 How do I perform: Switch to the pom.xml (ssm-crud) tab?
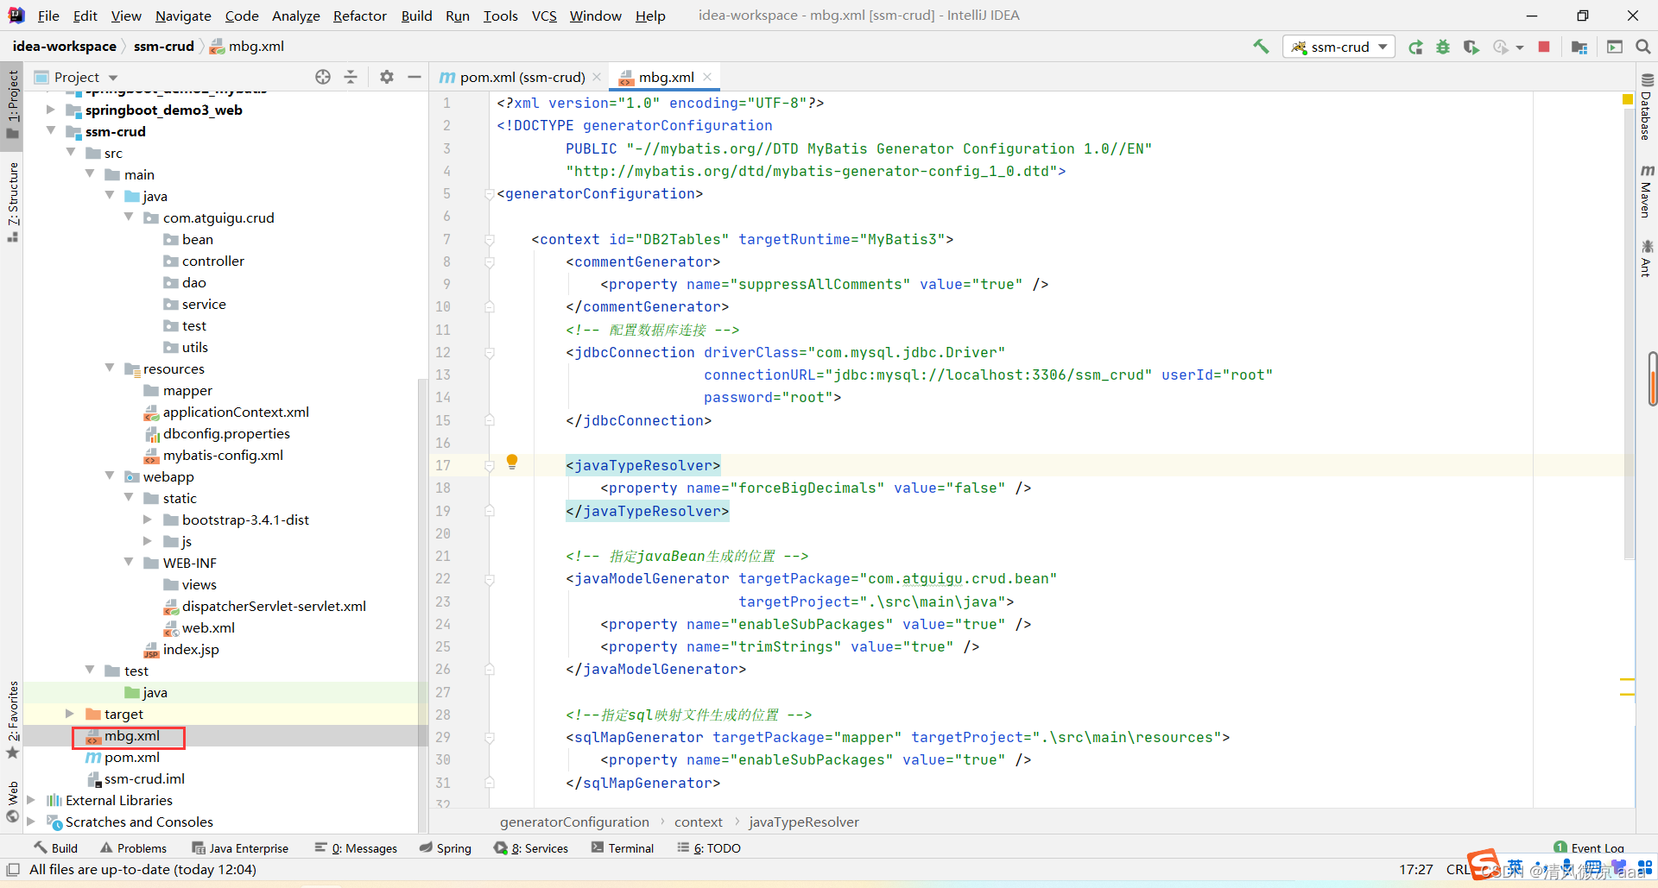522,77
